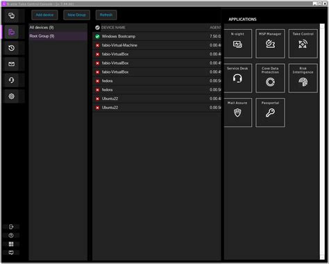
Task: Launch the N-sight application tile
Action: [237, 44]
